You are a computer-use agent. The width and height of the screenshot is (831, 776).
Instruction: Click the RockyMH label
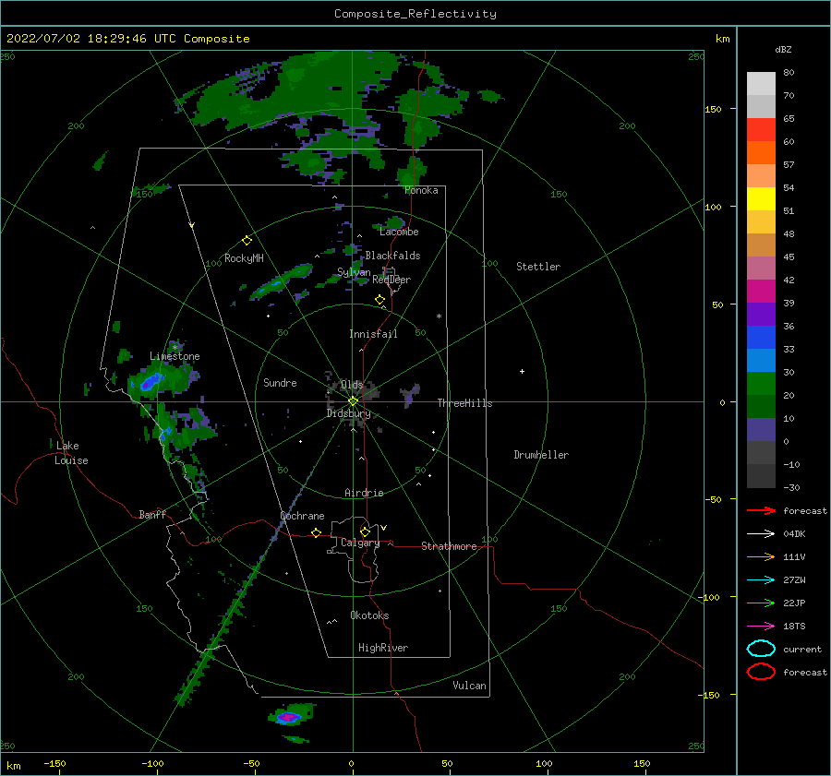(244, 258)
